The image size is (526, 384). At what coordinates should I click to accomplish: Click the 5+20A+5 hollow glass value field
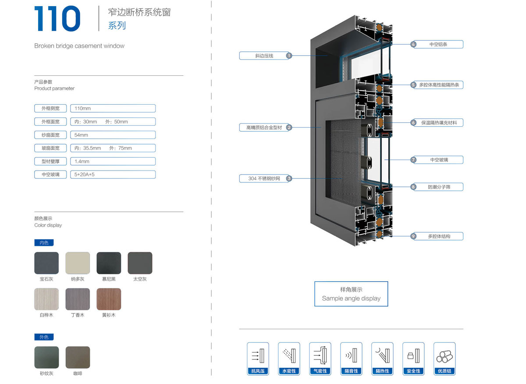pyautogui.click(x=113, y=174)
